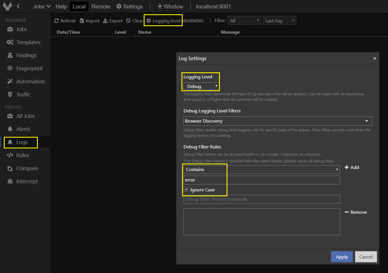Click Cancel in Log Settings
Screen dimensions: 388x273
(x=366, y=257)
